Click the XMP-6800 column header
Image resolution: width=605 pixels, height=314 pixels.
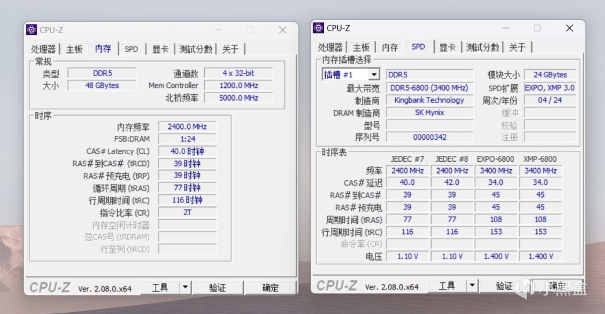pyautogui.click(x=540, y=159)
